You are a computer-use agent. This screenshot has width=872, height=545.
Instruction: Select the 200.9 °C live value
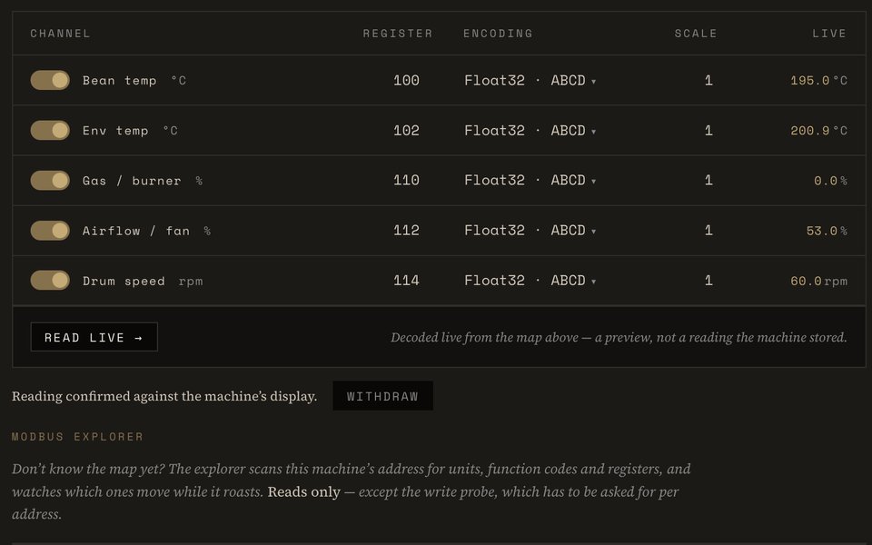coord(818,131)
